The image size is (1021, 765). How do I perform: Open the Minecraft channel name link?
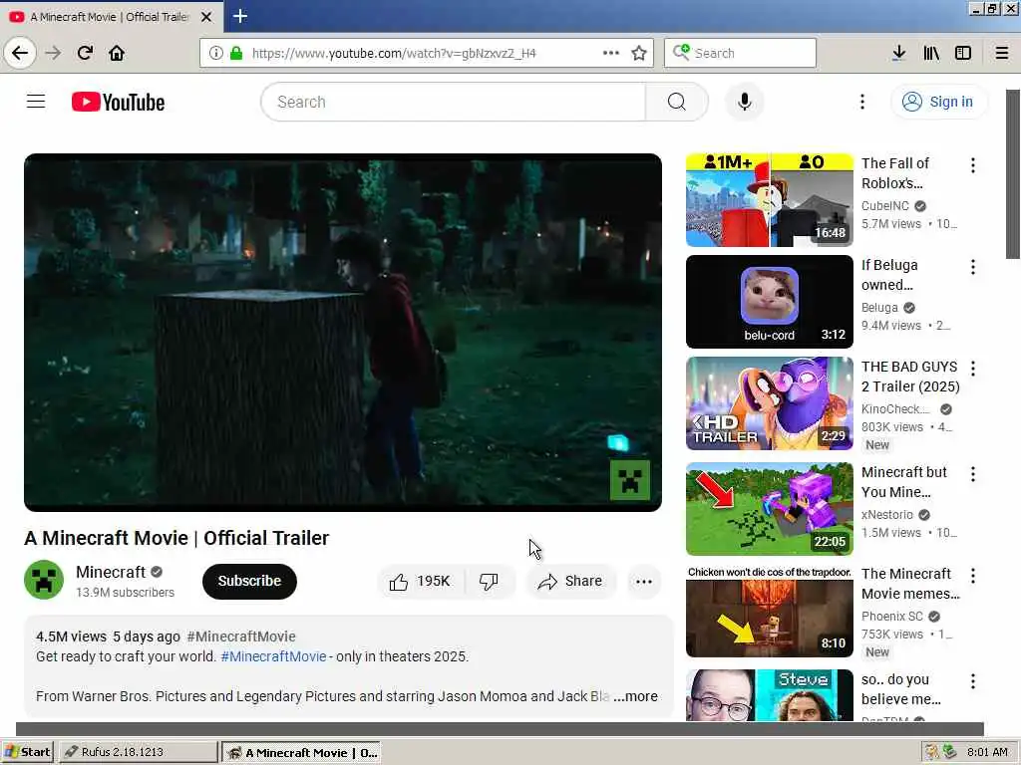tap(111, 572)
